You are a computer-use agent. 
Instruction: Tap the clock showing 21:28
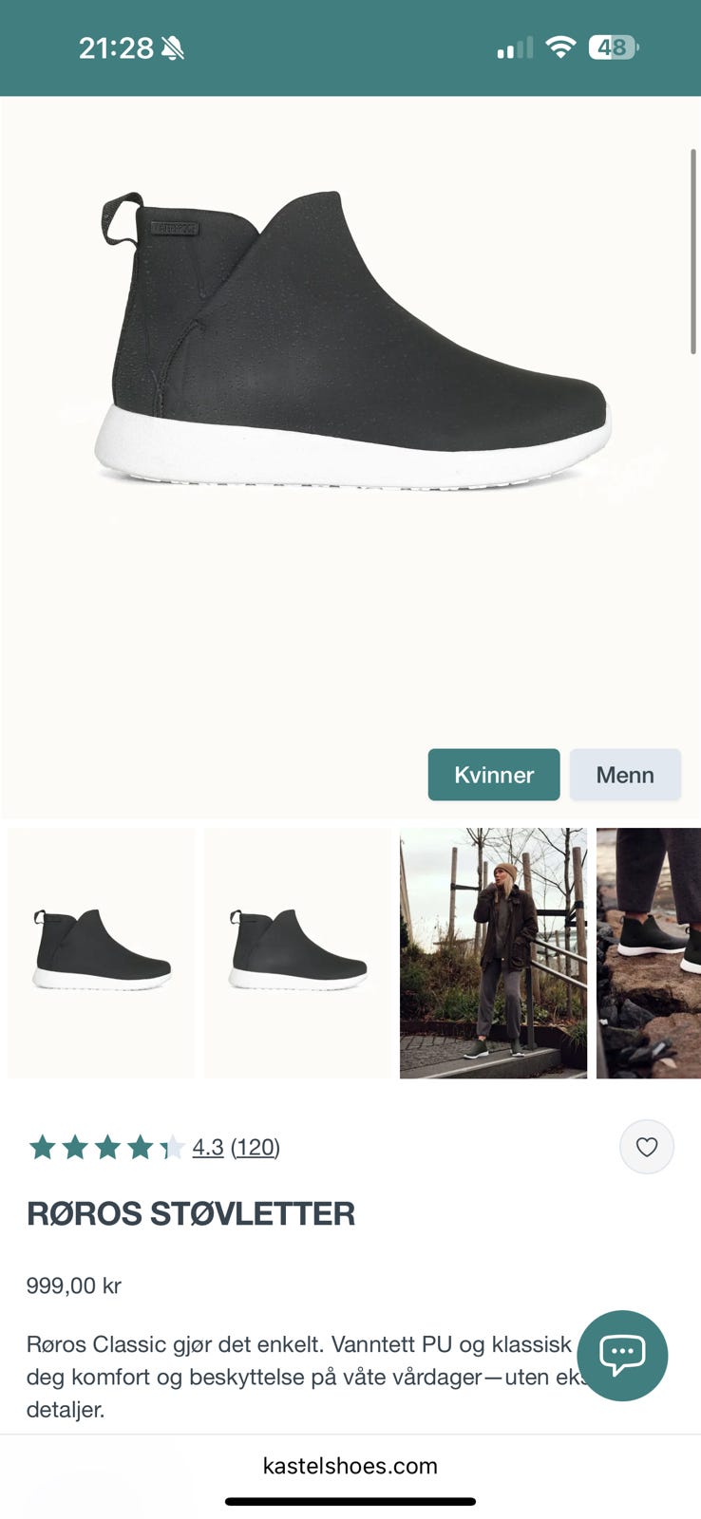pyautogui.click(x=116, y=48)
